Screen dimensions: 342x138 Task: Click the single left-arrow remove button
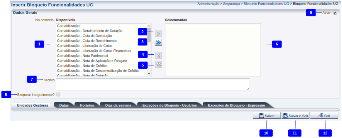(x=158, y=56)
